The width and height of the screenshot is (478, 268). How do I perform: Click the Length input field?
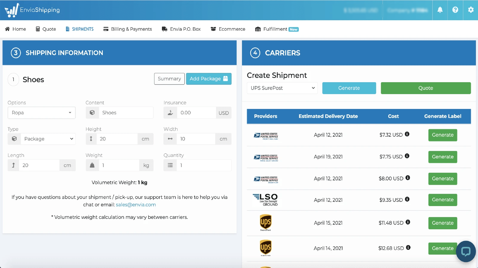point(39,165)
